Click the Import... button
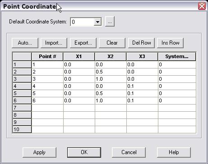The height and width of the screenshot is (164, 208). (x=54, y=43)
